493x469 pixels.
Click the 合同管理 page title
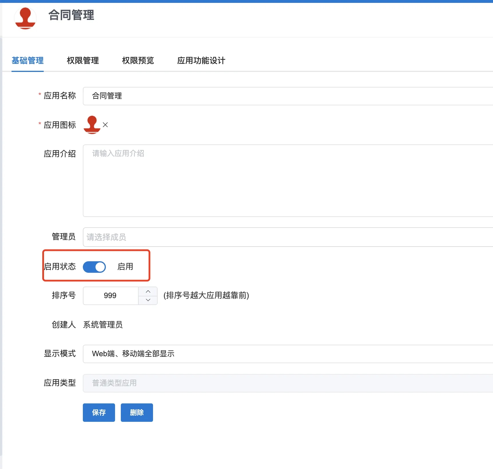(71, 15)
